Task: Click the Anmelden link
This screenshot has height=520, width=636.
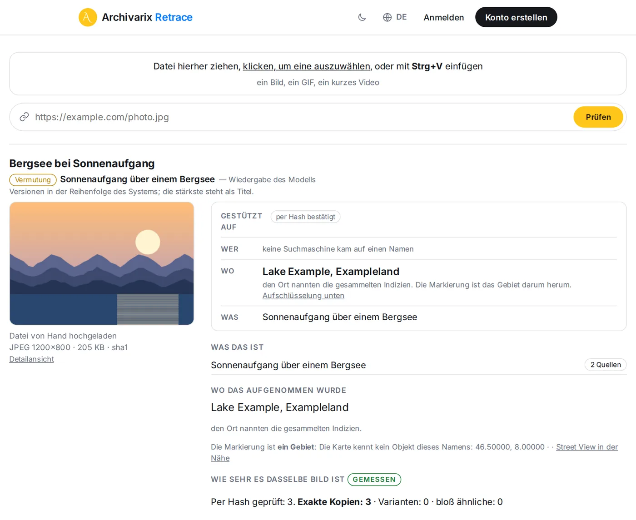Action: click(x=444, y=17)
